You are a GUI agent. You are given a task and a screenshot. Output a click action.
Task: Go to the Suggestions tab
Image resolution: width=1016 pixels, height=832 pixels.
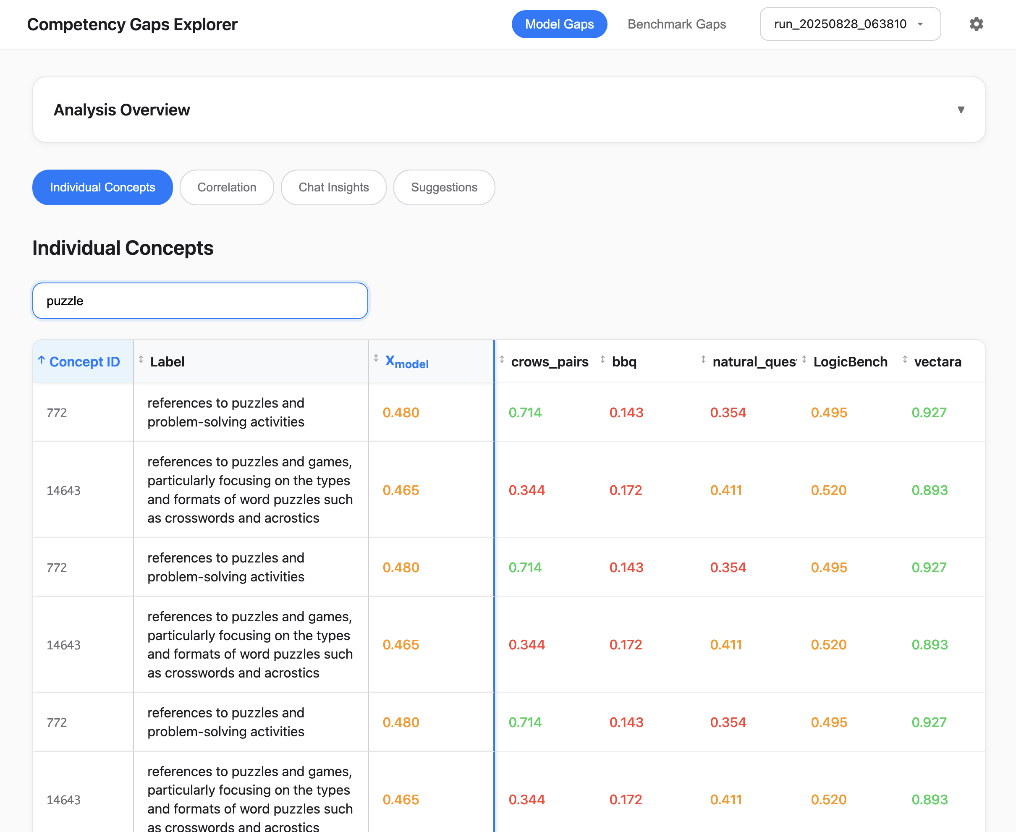[444, 187]
